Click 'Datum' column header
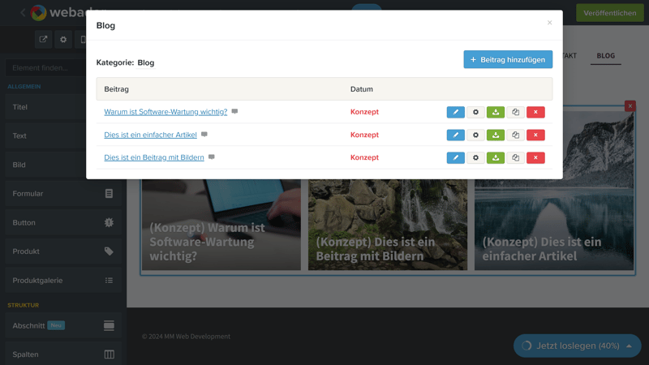649x365 pixels. point(361,89)
